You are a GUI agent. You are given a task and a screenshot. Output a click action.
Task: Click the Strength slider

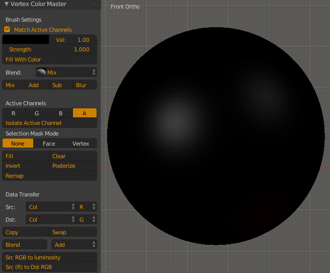(49, 49)
